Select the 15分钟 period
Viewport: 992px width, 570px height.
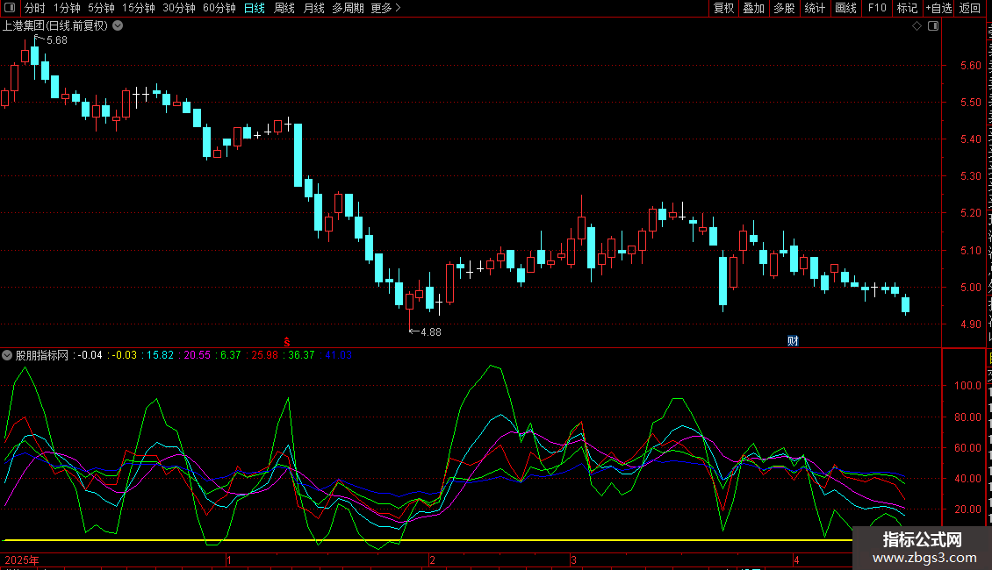(x=139, y=8)
